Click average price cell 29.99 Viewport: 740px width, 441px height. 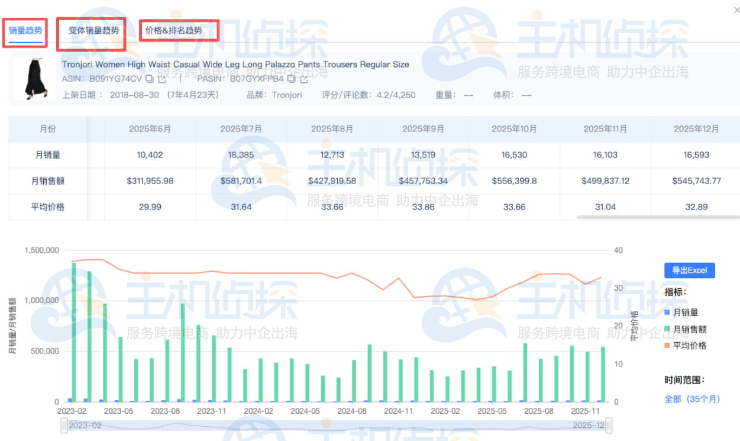coord(150,207)
